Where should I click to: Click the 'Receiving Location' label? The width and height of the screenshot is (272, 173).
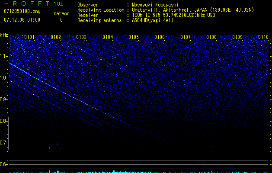coord(101,10)
